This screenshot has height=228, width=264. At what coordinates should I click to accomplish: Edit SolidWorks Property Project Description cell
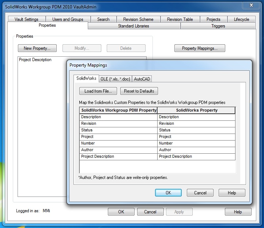coord(196,156)
